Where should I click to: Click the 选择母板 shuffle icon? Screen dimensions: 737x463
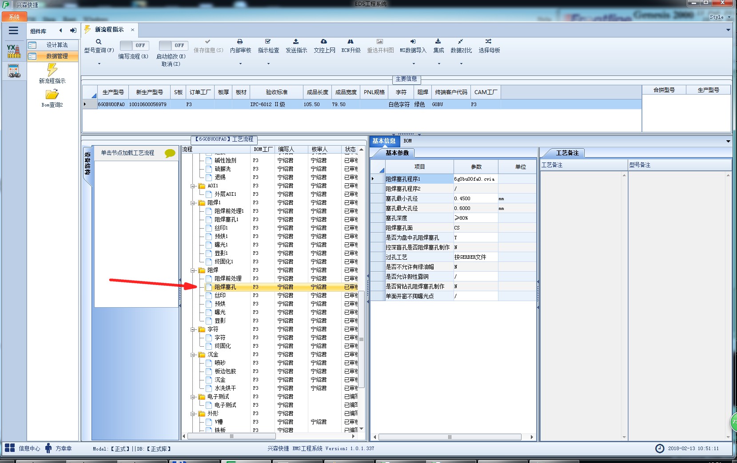[x=488, y=41]
